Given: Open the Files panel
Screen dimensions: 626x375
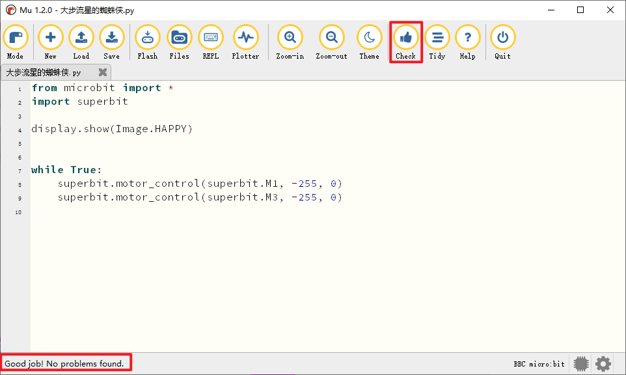Looking at the screenshot, I should pos(179,42).
